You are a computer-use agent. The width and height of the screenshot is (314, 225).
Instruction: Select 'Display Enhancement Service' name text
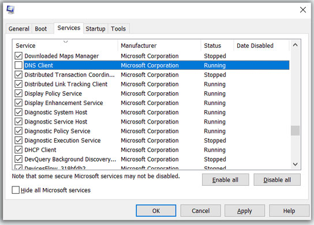tap(63, 103)
